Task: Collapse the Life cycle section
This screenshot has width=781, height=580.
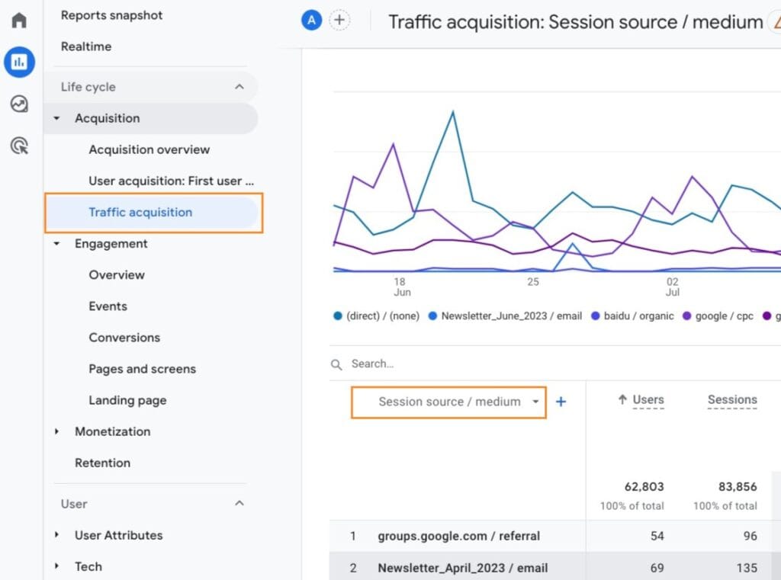Action: (239, 87)
